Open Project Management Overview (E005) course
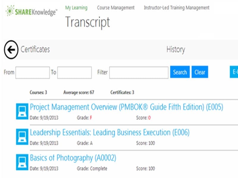238x178 pixels. tap(126, 107)
